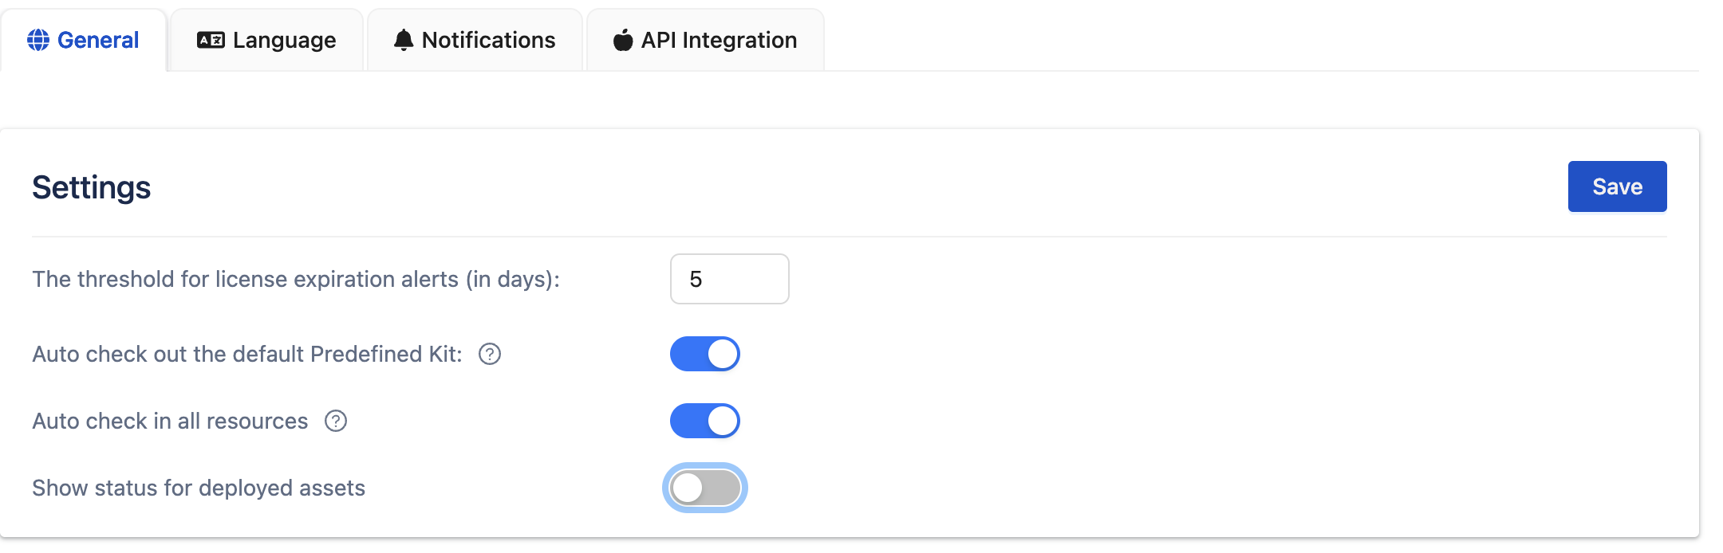Select the General tab label

tap(98, 40)
